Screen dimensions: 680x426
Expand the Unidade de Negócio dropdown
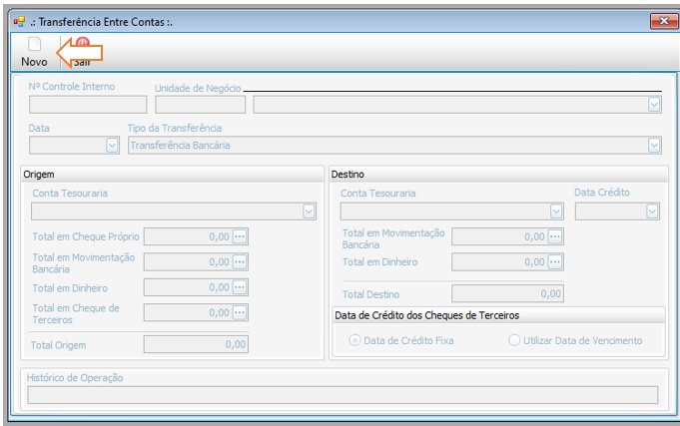(654, 105)
